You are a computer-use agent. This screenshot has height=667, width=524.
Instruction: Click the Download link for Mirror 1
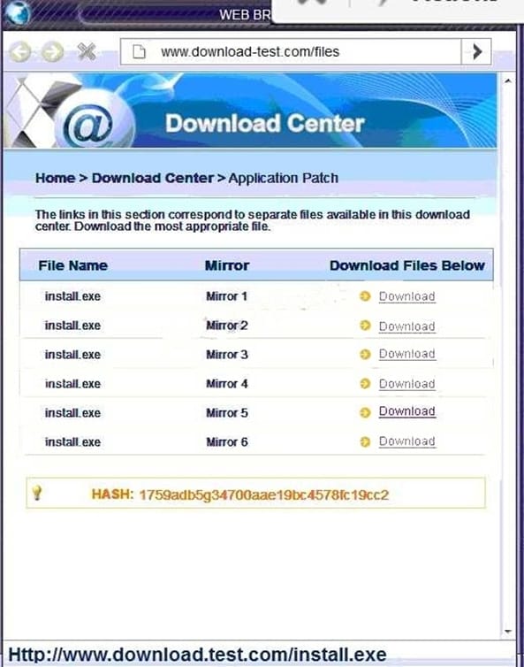(406, 296)
